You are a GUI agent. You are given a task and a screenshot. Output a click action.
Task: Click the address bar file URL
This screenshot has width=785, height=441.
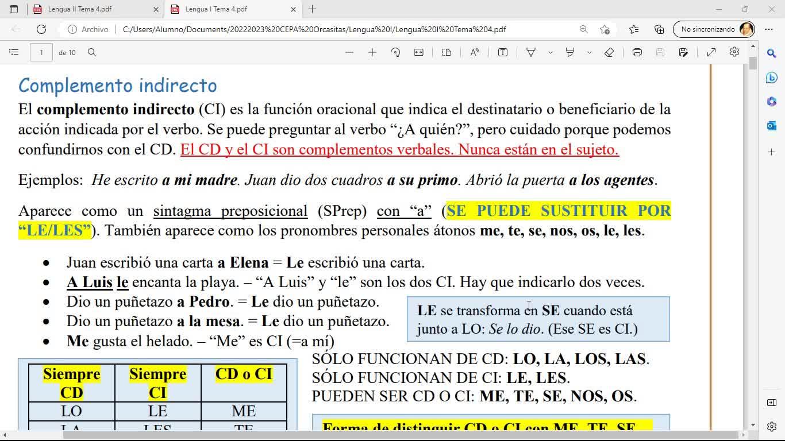click(314, 29)
